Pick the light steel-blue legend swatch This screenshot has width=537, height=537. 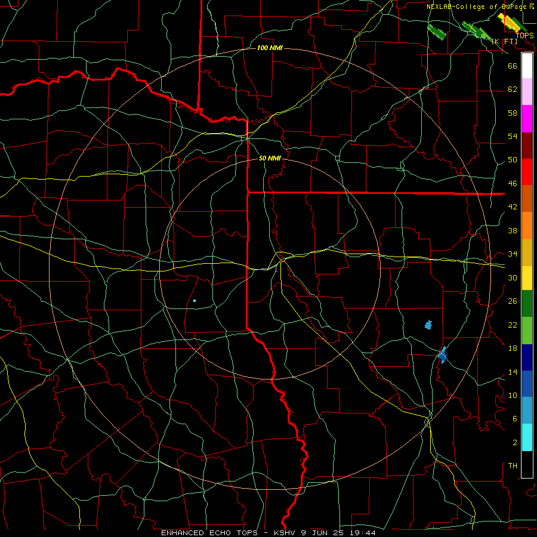click(527, 410)
